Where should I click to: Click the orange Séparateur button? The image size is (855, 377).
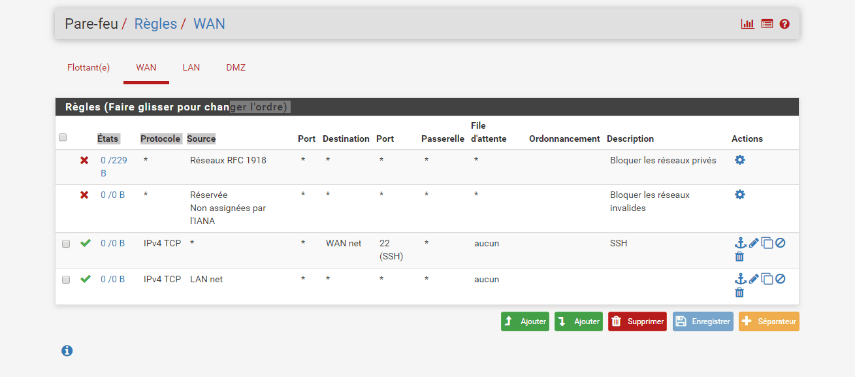(x=769, y=321)
